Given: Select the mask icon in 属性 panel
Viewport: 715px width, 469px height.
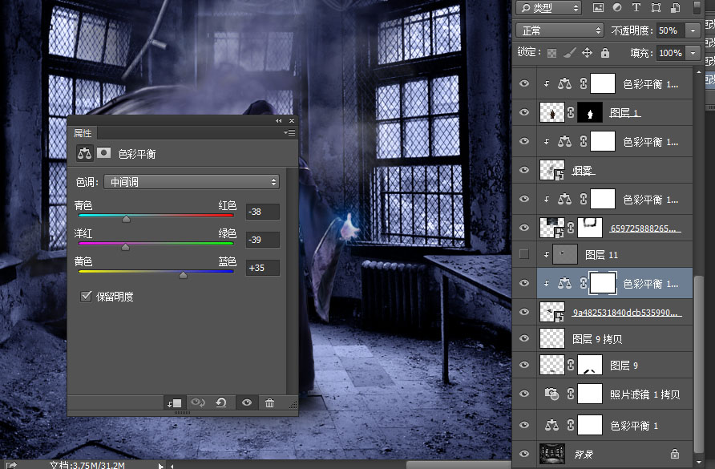Looking at the screenshot, I should [104, 153].
